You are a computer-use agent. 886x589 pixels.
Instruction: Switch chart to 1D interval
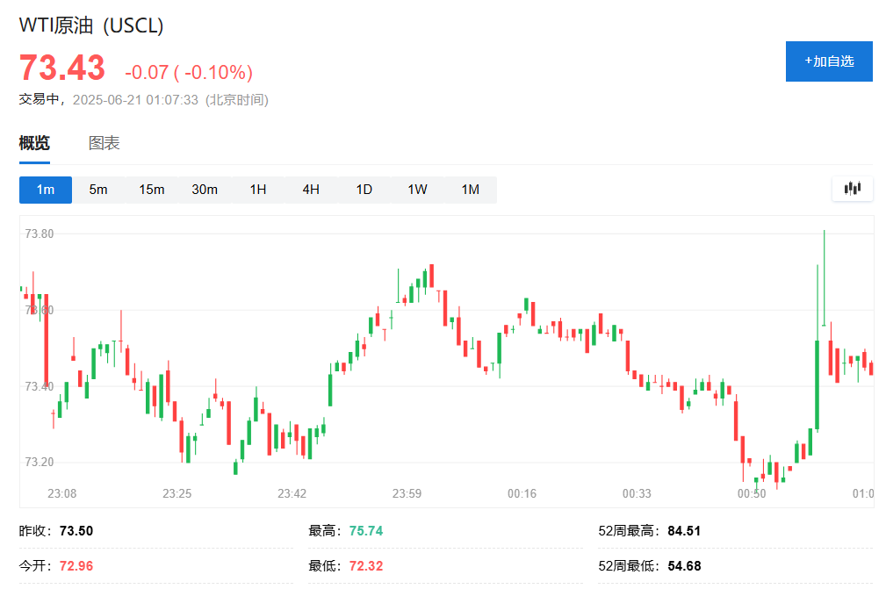pos(364,190)
